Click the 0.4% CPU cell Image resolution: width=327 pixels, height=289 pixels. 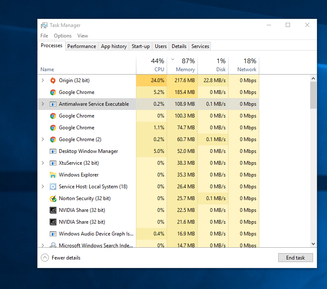tap(152, 234)
